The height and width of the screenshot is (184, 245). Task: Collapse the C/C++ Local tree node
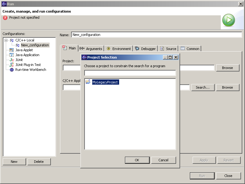click(6, 40)
